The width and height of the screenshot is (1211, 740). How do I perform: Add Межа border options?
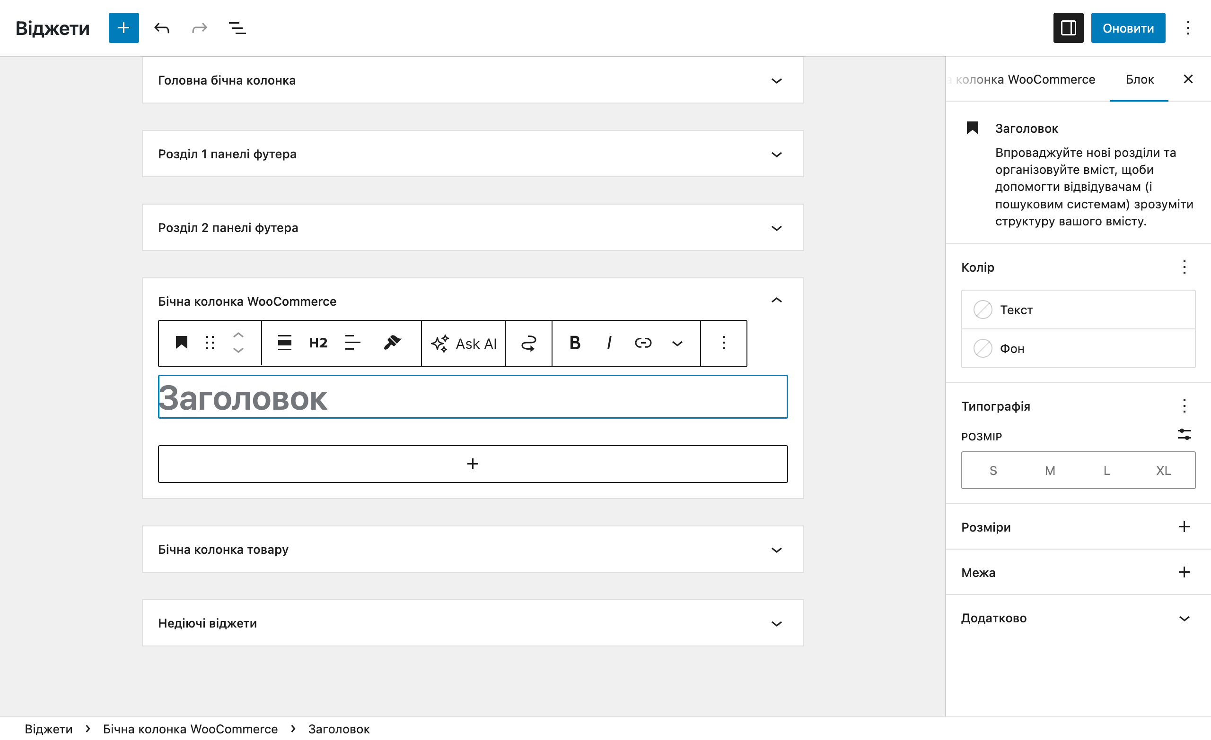tap(1184, 572)
